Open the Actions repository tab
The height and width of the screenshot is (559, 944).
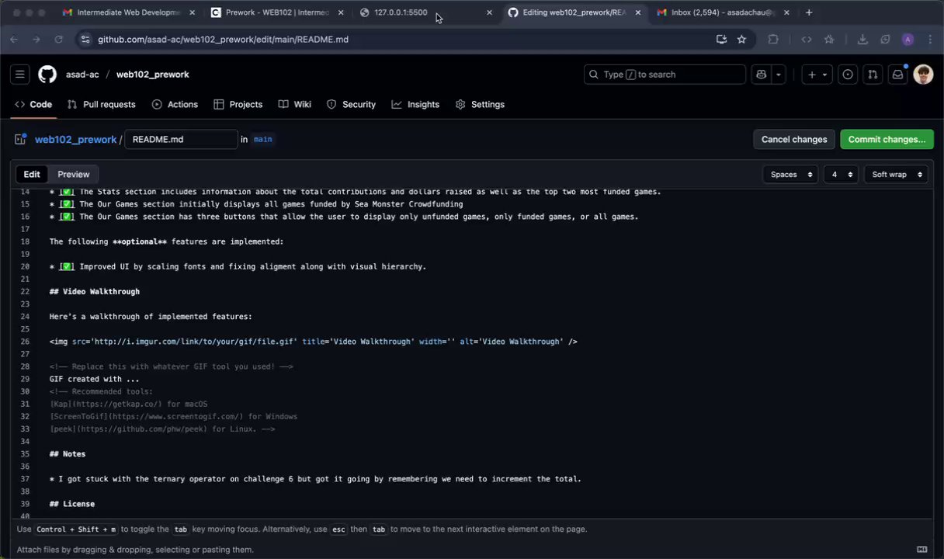tap(175, 105)
